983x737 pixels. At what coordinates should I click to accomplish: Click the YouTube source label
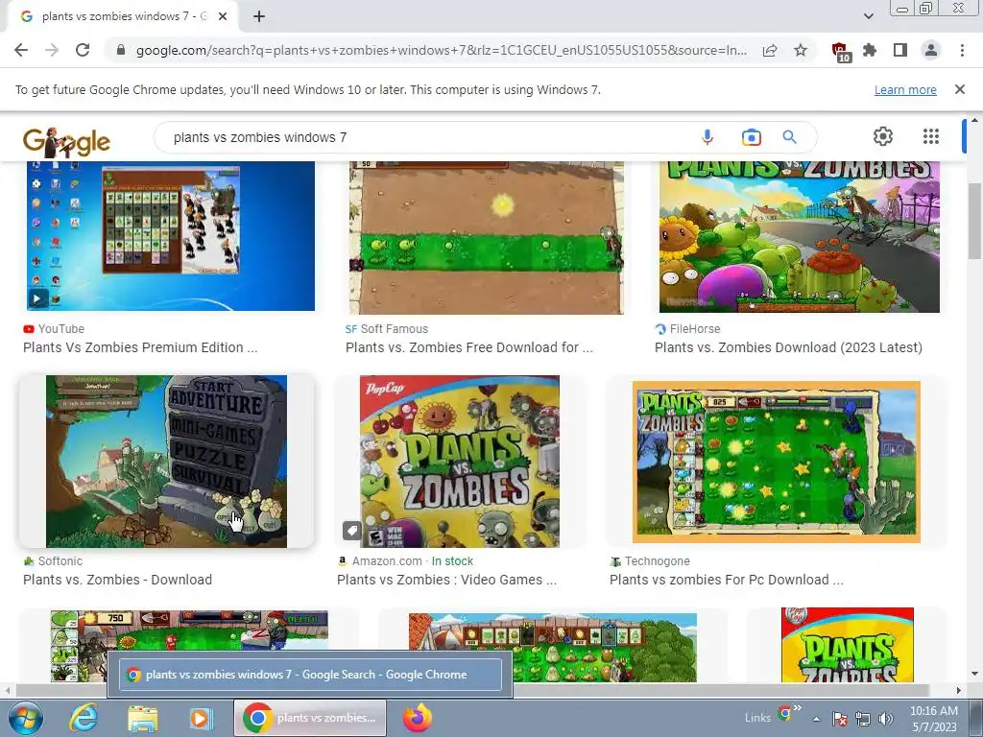pos(60,328)
